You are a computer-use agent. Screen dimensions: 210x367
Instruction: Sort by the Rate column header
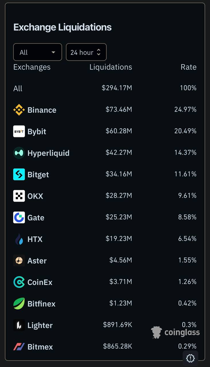coord(188,67)
